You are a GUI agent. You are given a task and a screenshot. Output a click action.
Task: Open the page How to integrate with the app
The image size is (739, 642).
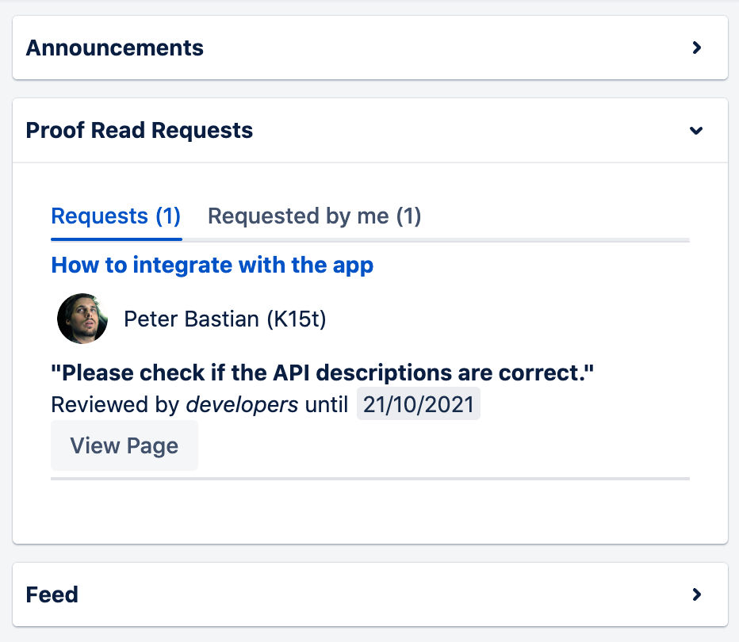(x=212, y=265)
